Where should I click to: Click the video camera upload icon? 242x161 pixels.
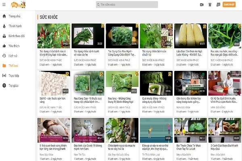(202, 5)
